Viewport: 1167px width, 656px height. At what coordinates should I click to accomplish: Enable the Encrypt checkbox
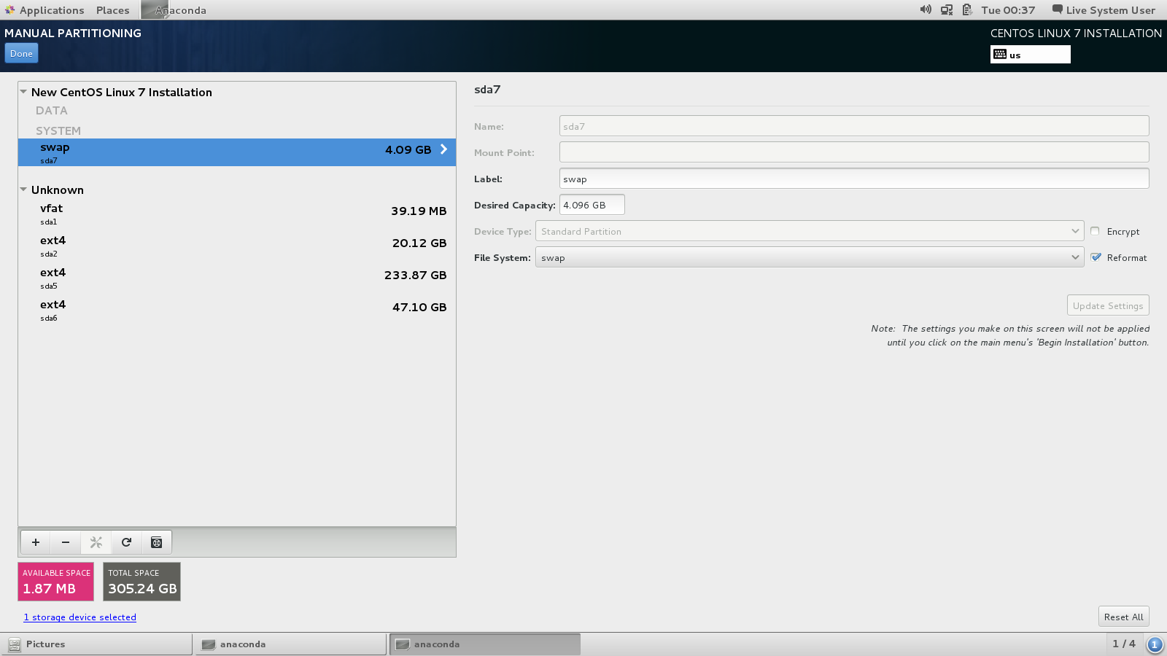coord(1095,231)
